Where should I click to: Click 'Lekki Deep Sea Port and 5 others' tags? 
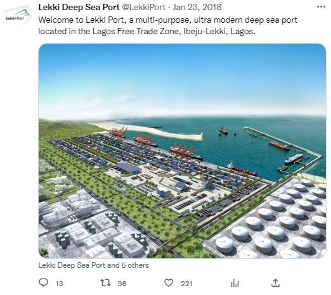93,265
